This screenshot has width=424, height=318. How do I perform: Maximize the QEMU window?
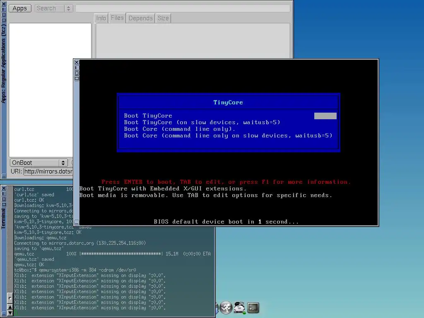77,73
